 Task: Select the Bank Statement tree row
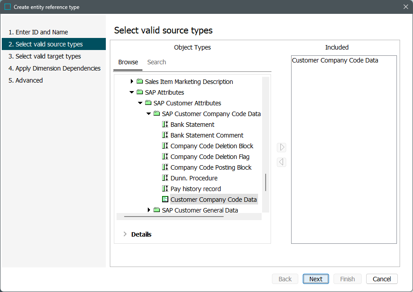pyautogui.click(x=192, y=124)
